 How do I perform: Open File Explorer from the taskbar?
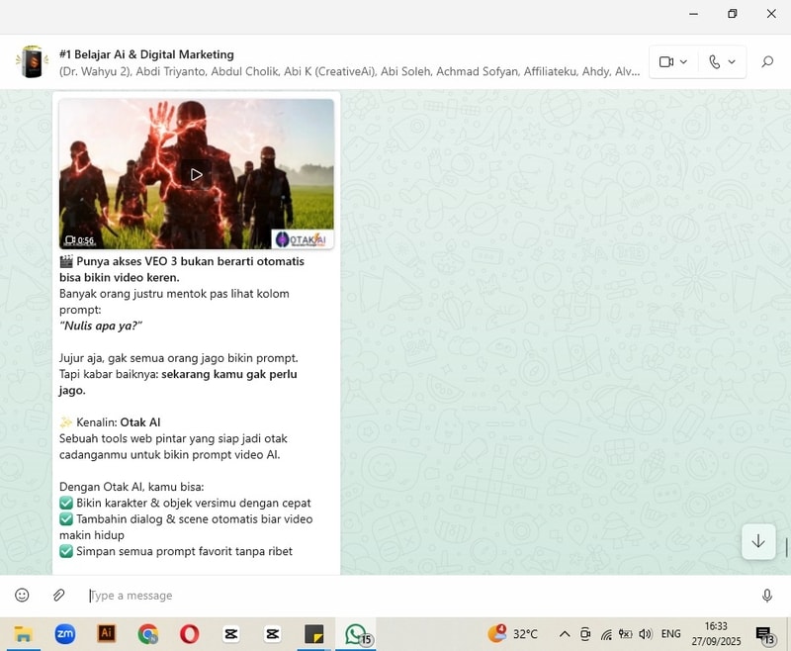pyautogui.click(x=23, y=634)
